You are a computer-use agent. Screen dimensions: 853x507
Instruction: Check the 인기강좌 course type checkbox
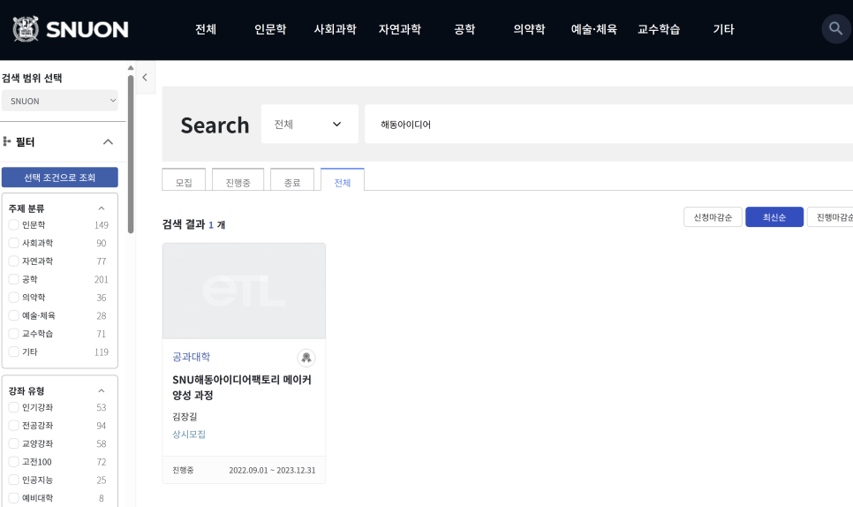point(13,407)
